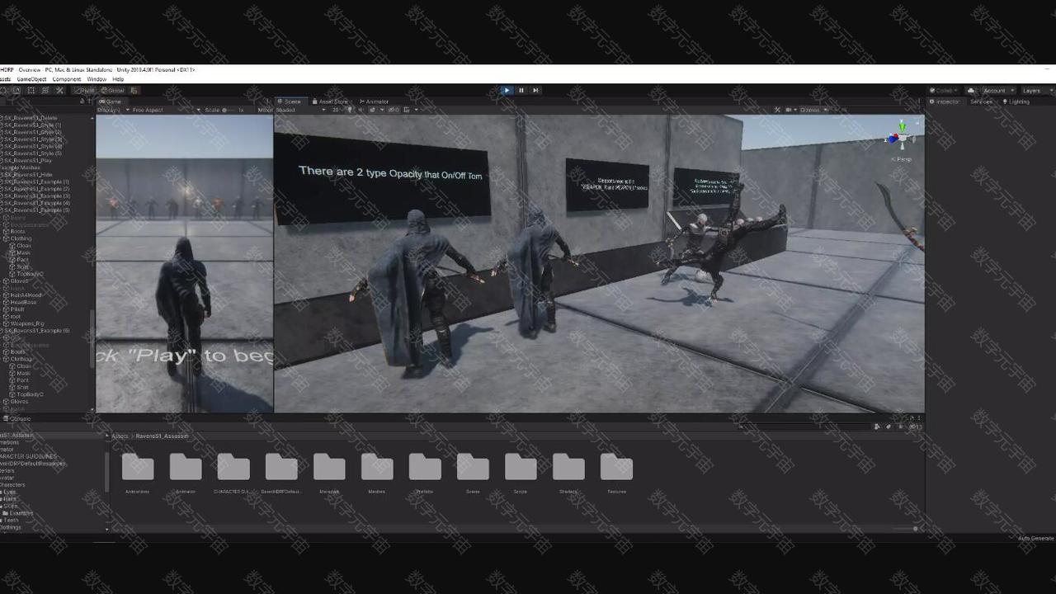The width and height of the screenshot is (1056, 594).
Task: Toggle Pivot handle position button
Action: point(85,91)
